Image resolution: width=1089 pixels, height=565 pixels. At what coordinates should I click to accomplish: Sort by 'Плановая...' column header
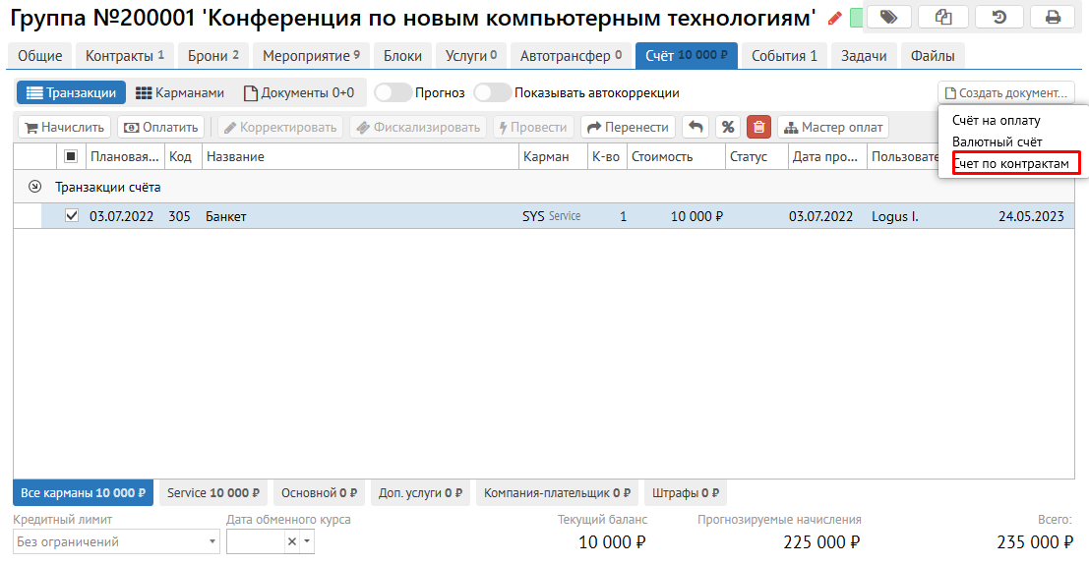pos(124,156)
